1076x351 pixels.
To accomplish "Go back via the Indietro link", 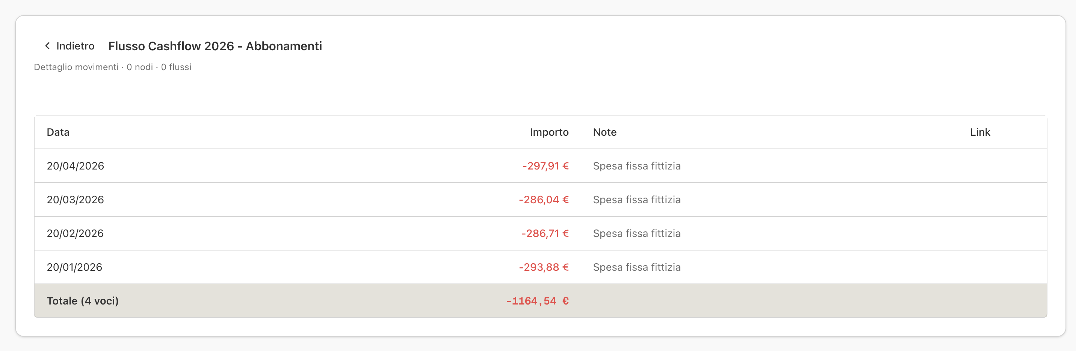I will coord(70,46).
